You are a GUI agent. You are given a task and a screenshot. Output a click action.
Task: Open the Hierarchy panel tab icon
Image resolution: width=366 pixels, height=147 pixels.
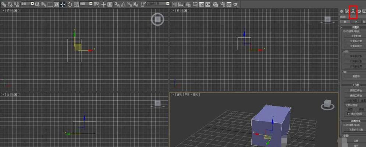click(353, 11)
